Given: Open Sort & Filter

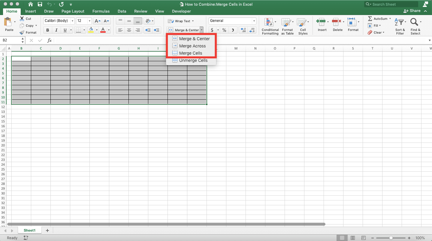Looking at the screenshot, I should (400, 26).
